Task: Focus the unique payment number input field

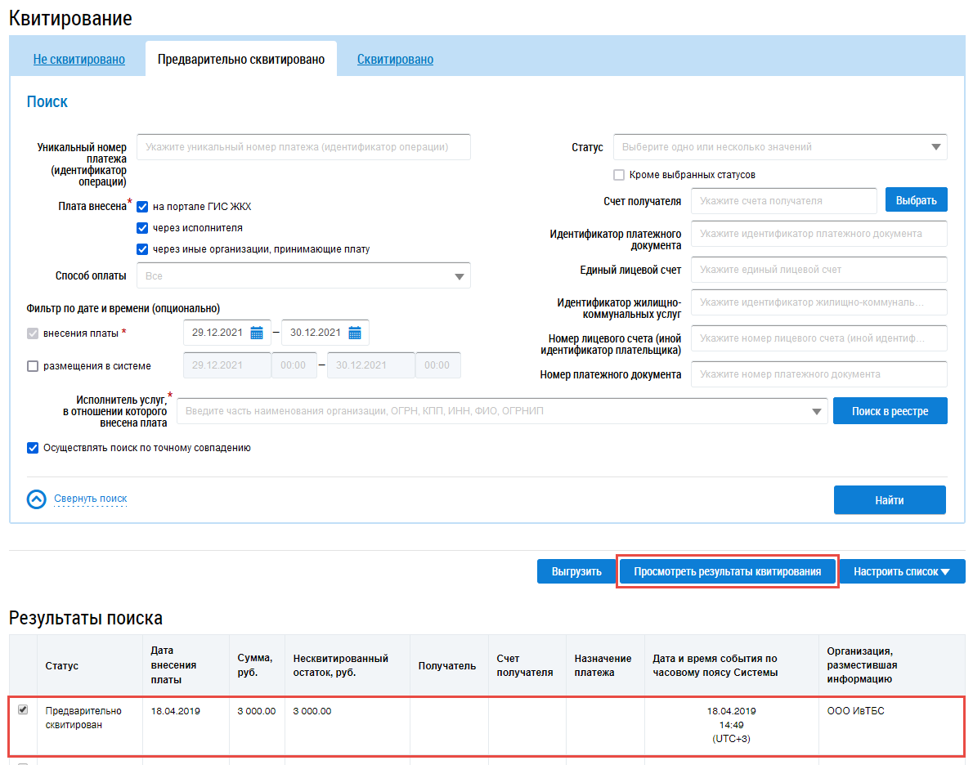Action: [x=303, y=147]
